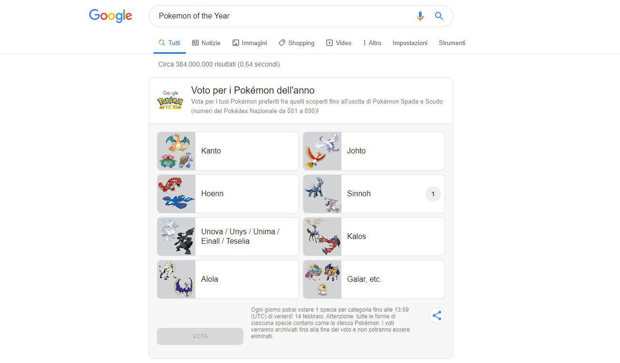This screenshot has width=620, height=363.
Task: Open the Kanto region category
Action: pos(228,151)
